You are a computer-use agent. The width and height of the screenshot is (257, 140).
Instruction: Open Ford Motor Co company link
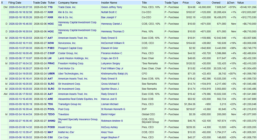[x=66, y=68]
